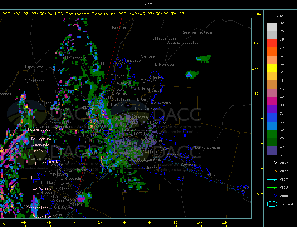297x227 pixels.
Task: Click the VBCR legend label
Action: tap(284, 171)
